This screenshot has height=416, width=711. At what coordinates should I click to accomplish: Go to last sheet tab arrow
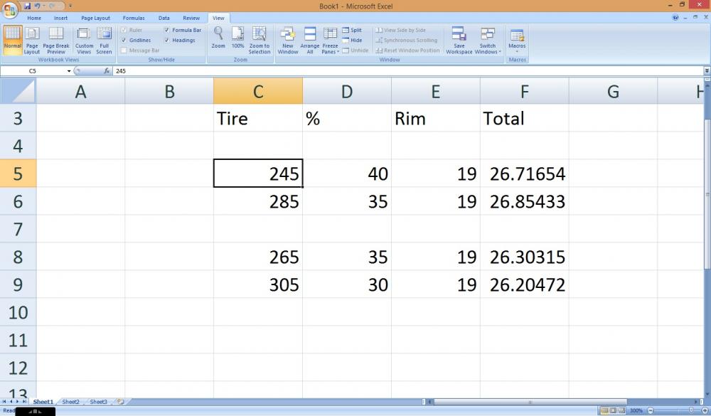[24, 402]
